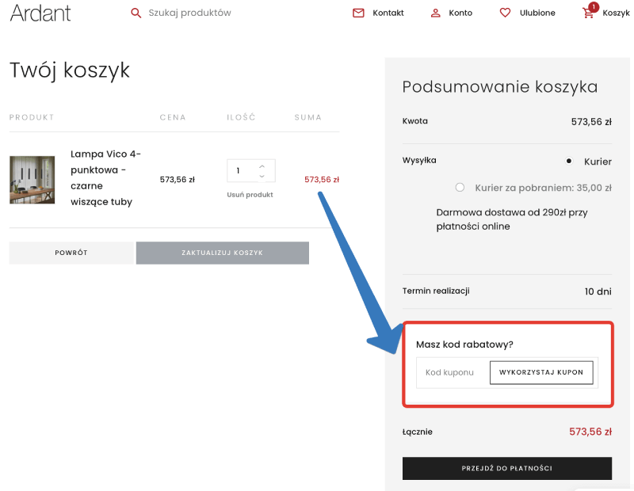Screen dimensions: 634x491
Task: Click the WYKORZYSTAJ KUPON button
Action: click(x=541, y=372)
